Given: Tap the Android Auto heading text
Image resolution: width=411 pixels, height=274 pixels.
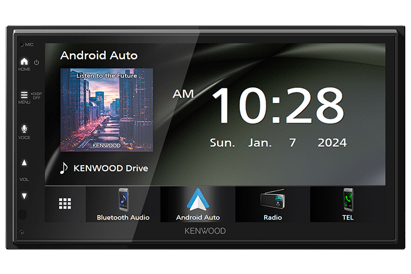Looking at the screenshot, I should pos(99,56).
